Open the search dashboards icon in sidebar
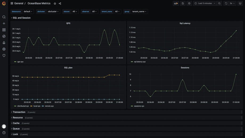The image size is (245, 138). pyautogui.click(x=4, y=17)
